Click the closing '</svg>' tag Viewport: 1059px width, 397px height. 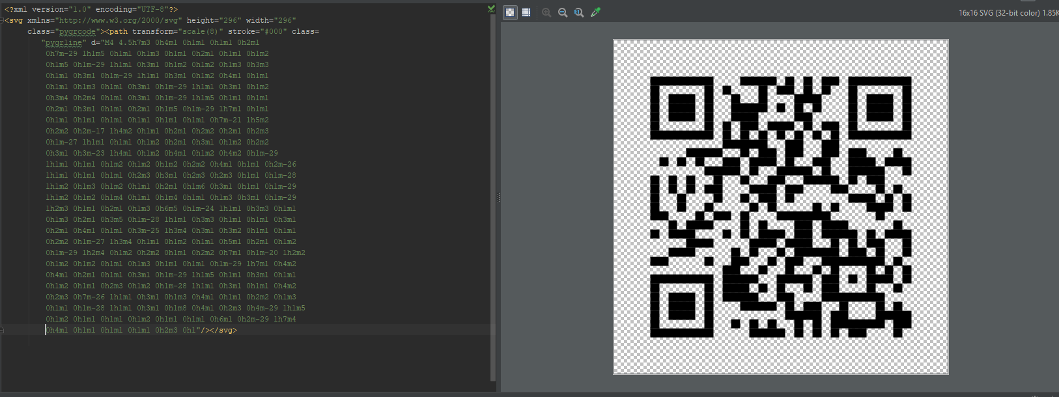(x=223, y=330)
